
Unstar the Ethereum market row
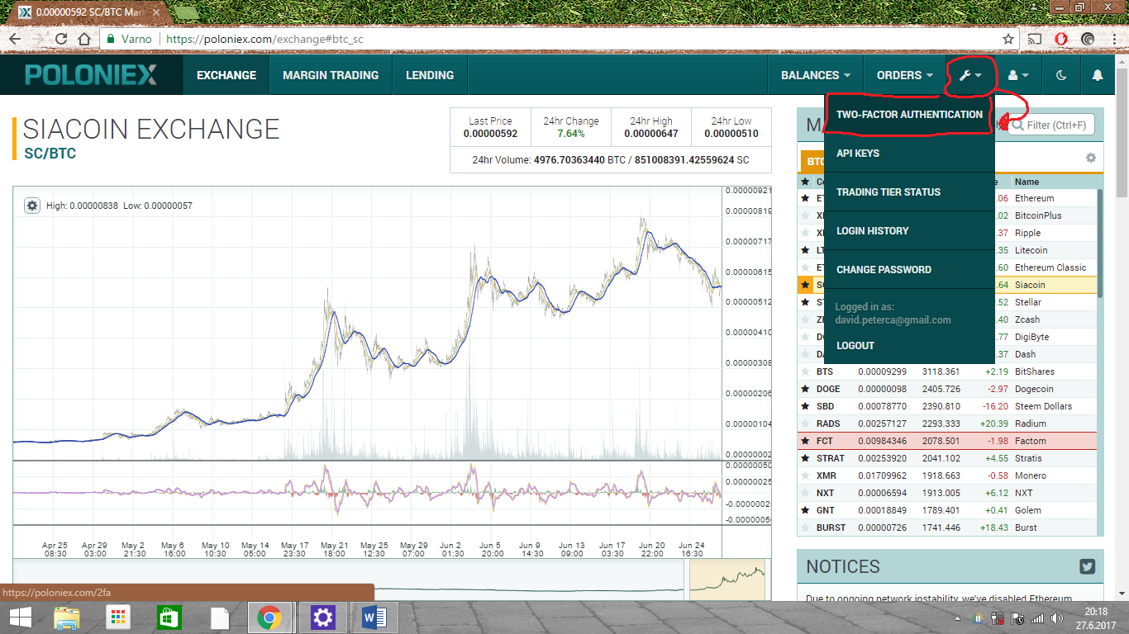(x=805, y=198)
